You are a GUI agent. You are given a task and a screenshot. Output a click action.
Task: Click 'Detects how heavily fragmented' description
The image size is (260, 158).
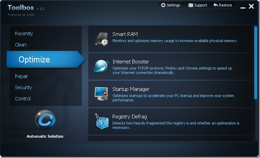[x=176, y=125]
